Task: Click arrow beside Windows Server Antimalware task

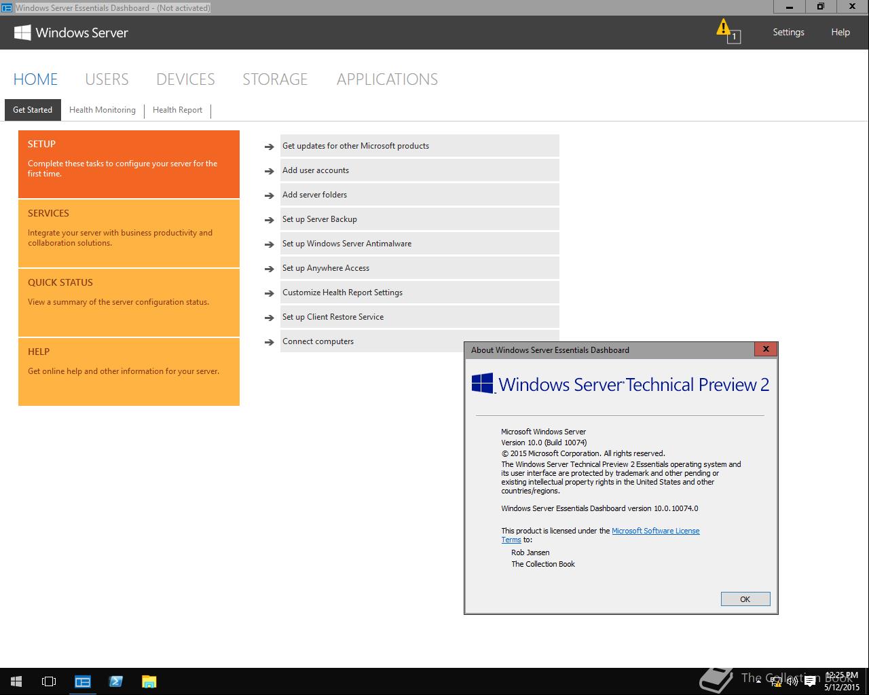Action: click(x=270, y=244)
